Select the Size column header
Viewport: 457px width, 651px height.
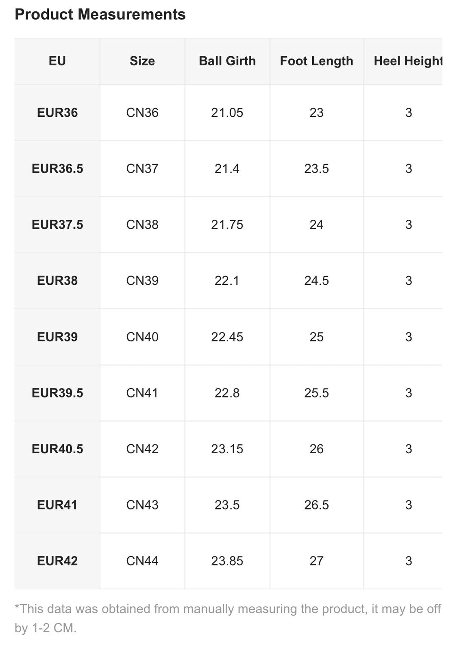(x=142, y=61)
